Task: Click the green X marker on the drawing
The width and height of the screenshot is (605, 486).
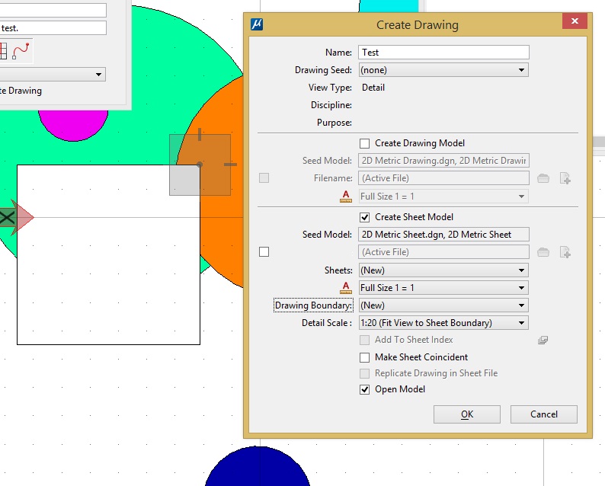Action: (7, 218)
